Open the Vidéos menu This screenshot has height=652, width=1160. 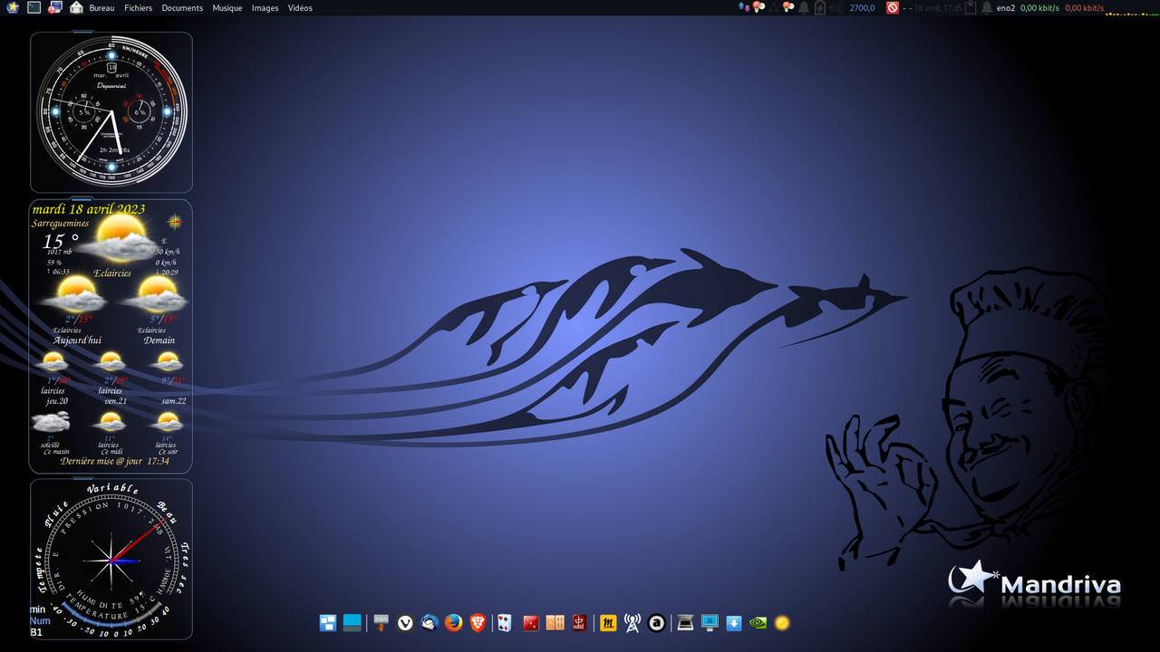click(300, 8)
